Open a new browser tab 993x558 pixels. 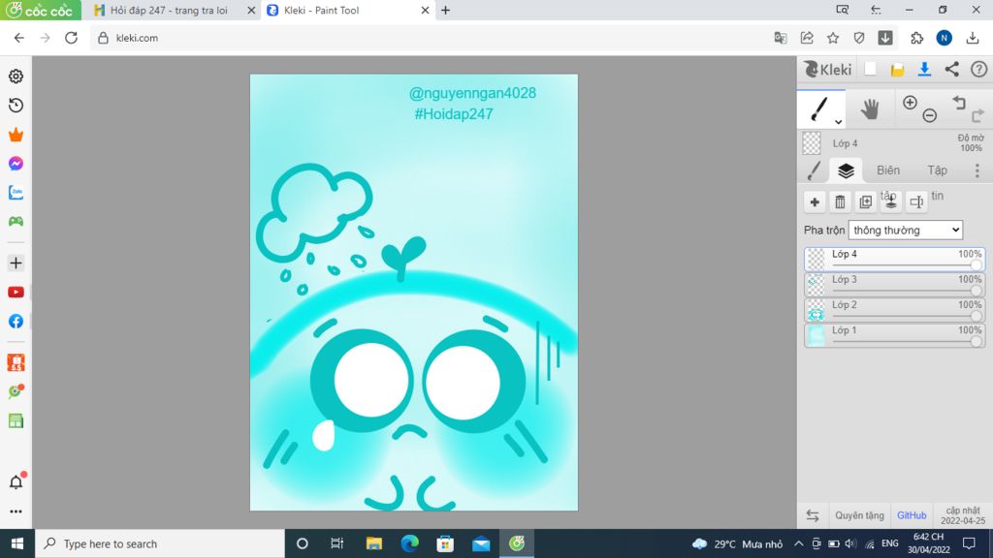[446, 10]
